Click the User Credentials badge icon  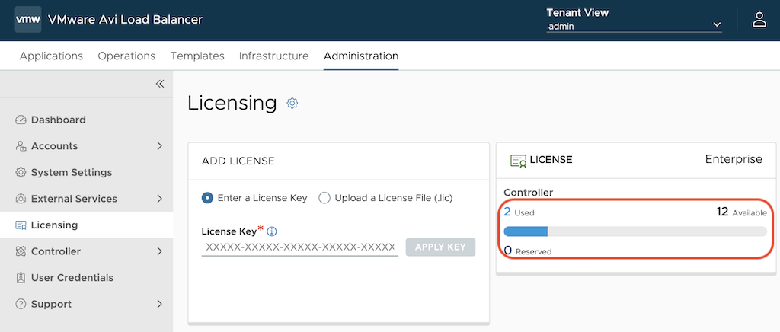pos(21,278)
